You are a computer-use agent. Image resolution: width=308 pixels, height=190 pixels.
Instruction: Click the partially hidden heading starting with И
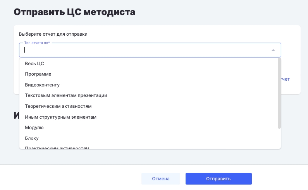(x=16, y=115)
